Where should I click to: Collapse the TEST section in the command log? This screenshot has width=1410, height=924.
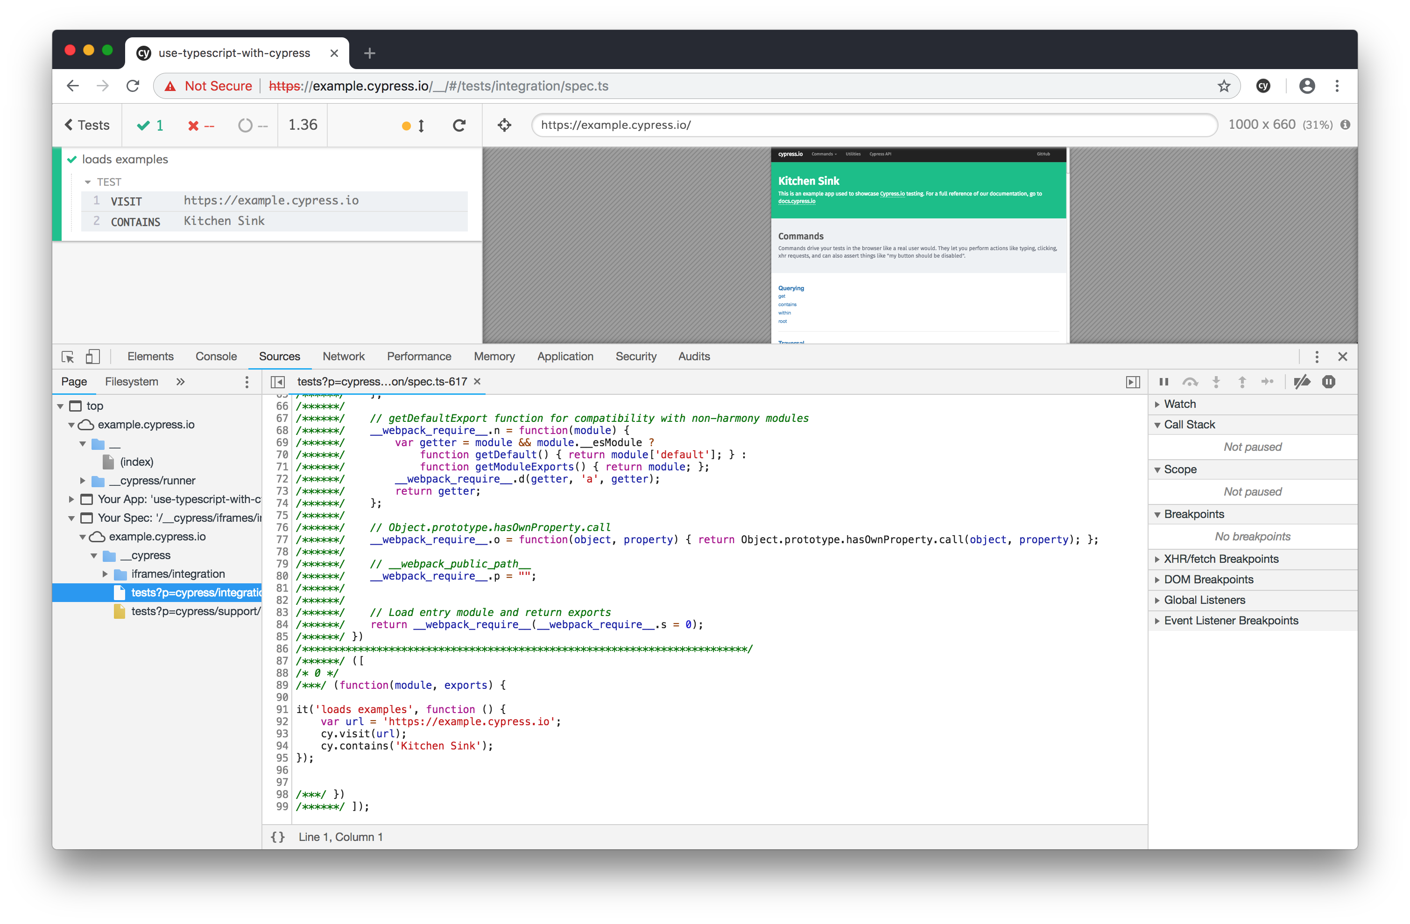coord(88,182)
